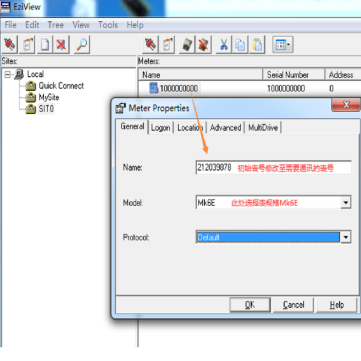Expand the Protocol dropdown arrow

(346, 237)
